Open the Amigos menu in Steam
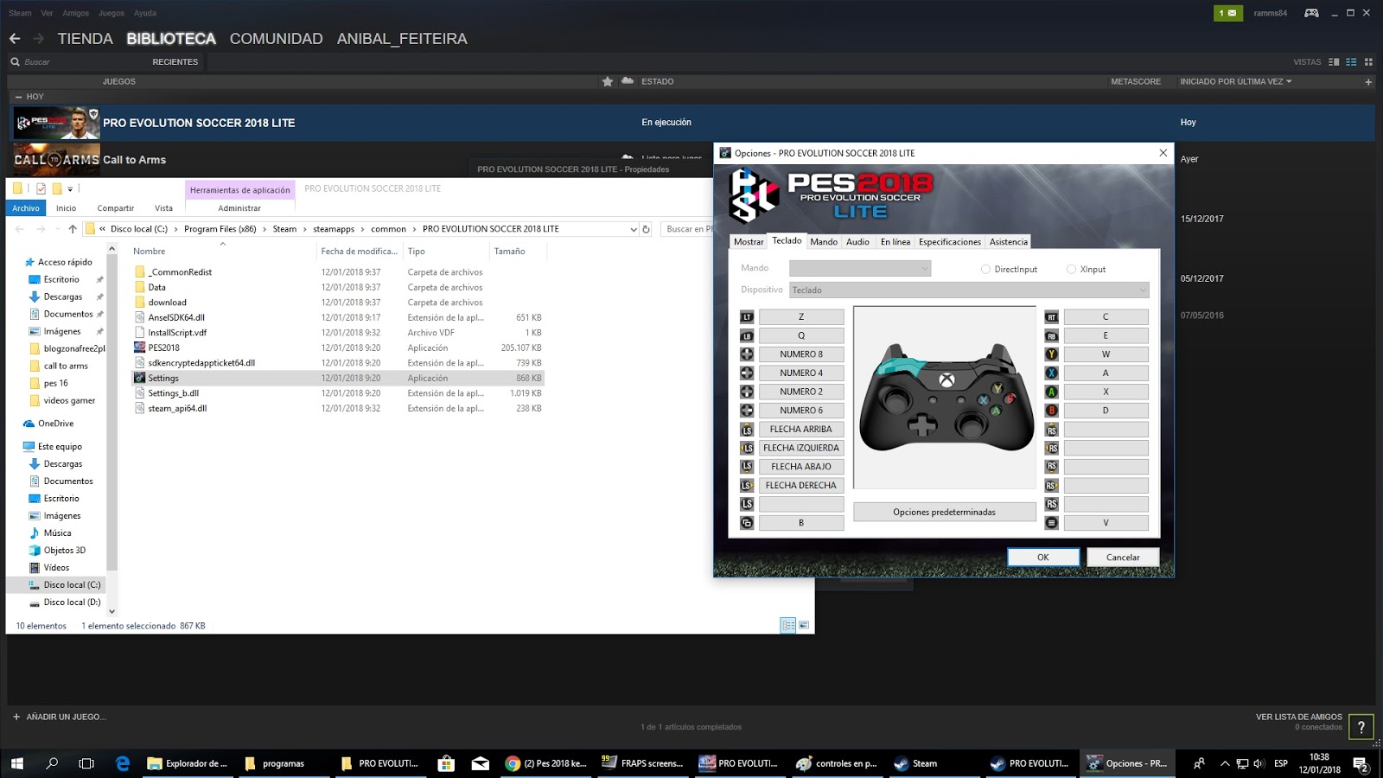The image size is (1383, 778). tap(76, 13)
